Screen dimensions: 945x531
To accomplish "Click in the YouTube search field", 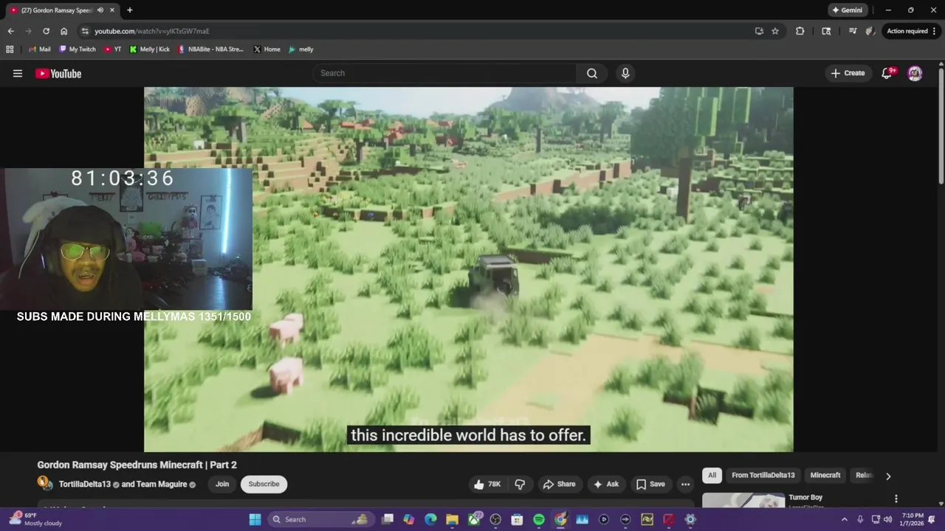I will pyautogui.click(x=445, y=73).
